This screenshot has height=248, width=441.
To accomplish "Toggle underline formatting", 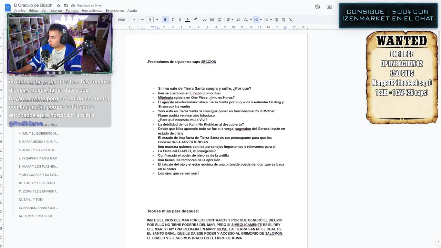I will click(x=180, y=20).
